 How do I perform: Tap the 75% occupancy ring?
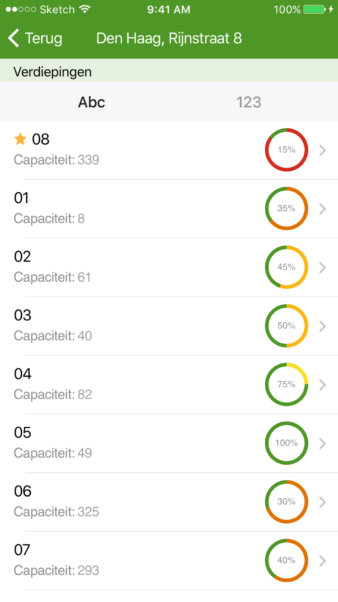286,384
